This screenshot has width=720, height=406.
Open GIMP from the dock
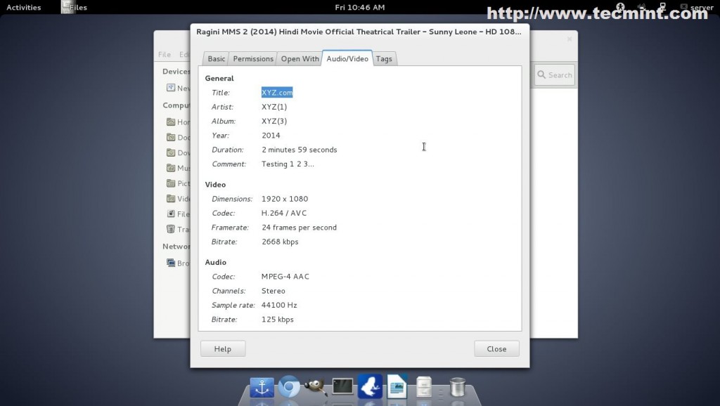point(315,386)
